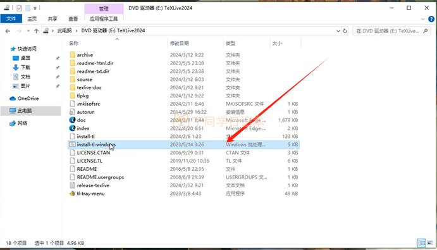Switch to the 查看 ribbon tab
Screen dimensions: 437x250
(73, 19)
